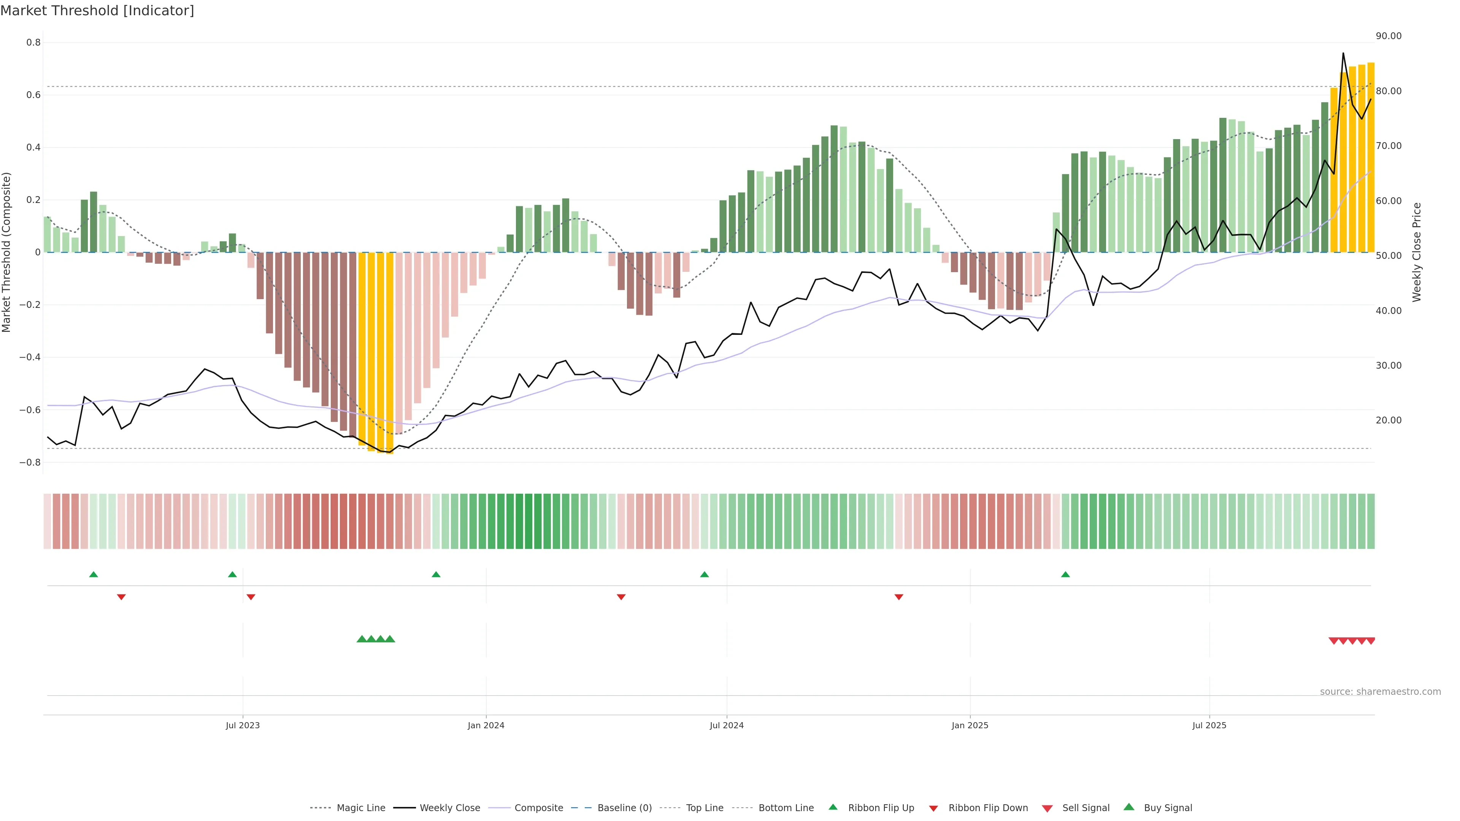1460x821 pixels.
Task: Click the Sell Signal legend icon
Action: 1047,808
